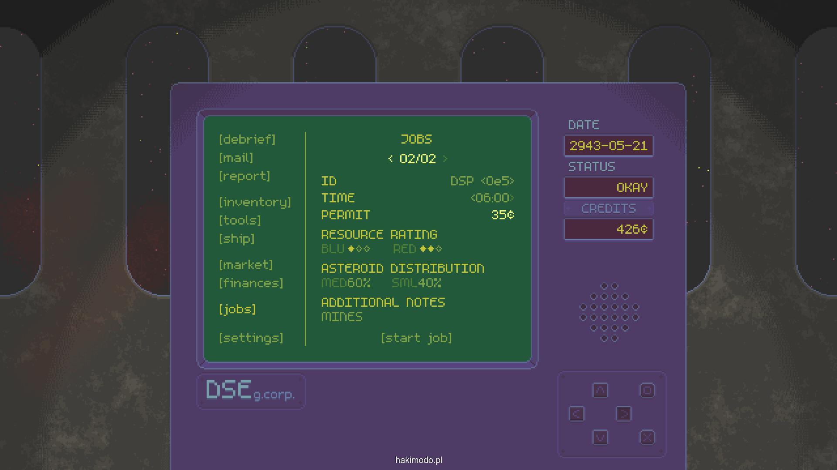The image size is (837, 470).
Task: Change the job ID DSP <0e5> selector
Action: click(x=482, y=181)
